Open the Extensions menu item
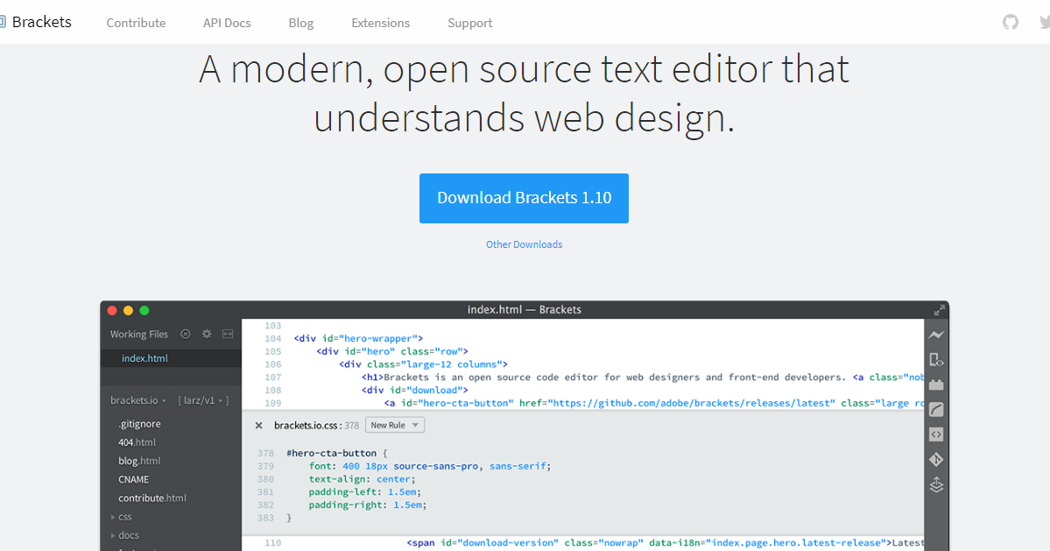This screenshot has height=551, width=1050. coord(380,23)
